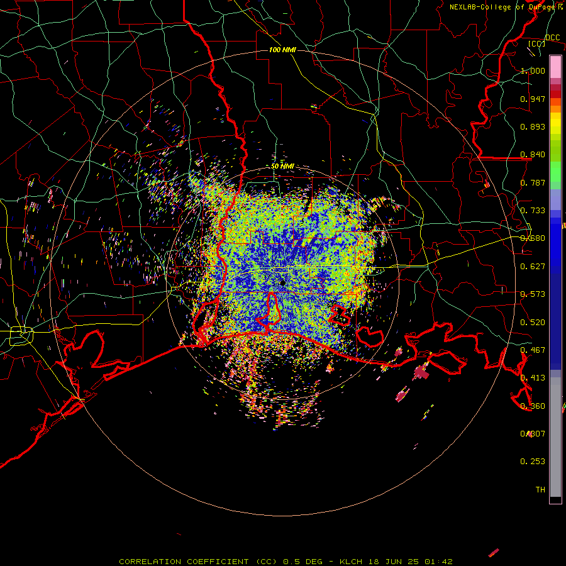This screenshot has height=566, width=566.
Task: Click the gray lower segment of the color bar
Action: 555,437
